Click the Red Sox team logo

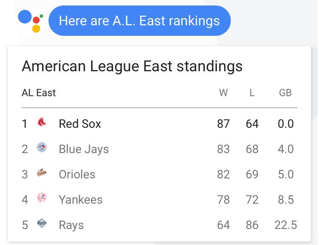click(42, 122)
